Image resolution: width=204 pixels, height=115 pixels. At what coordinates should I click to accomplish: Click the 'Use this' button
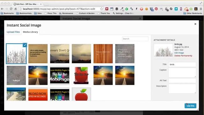click(x=190, y=106)
